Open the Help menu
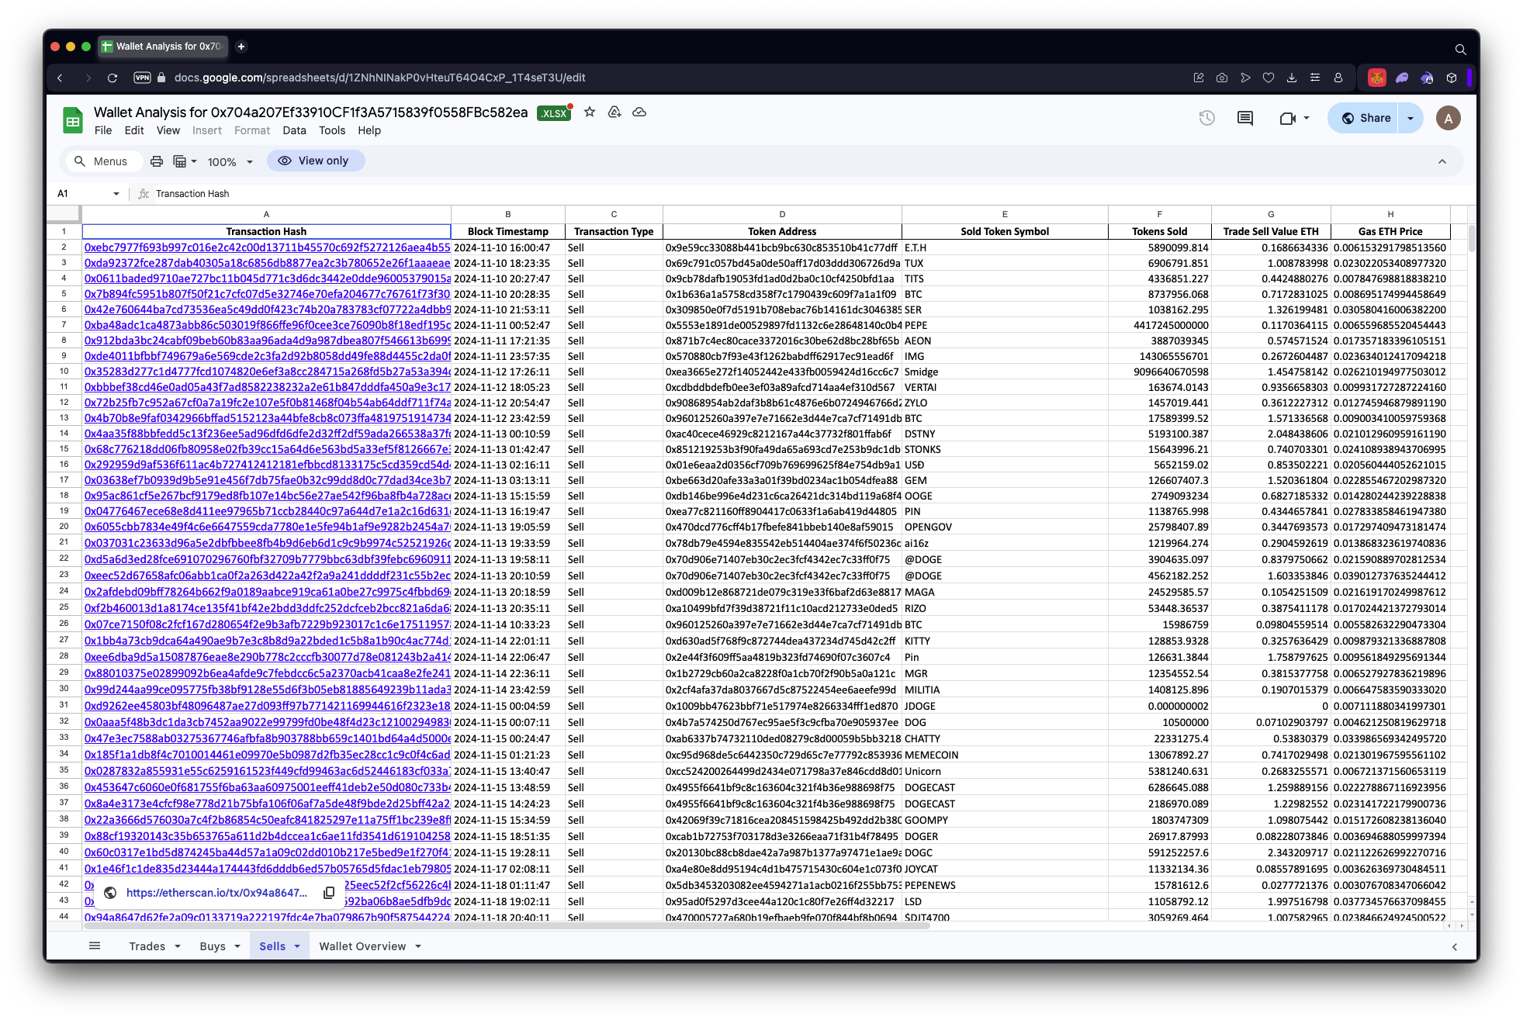This screenshot has width=1523, height=1020. pos(369,130)
